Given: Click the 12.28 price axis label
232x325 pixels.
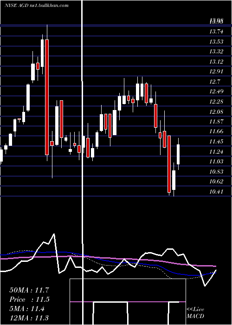Looking at the screenshot, I should [216, 102].
